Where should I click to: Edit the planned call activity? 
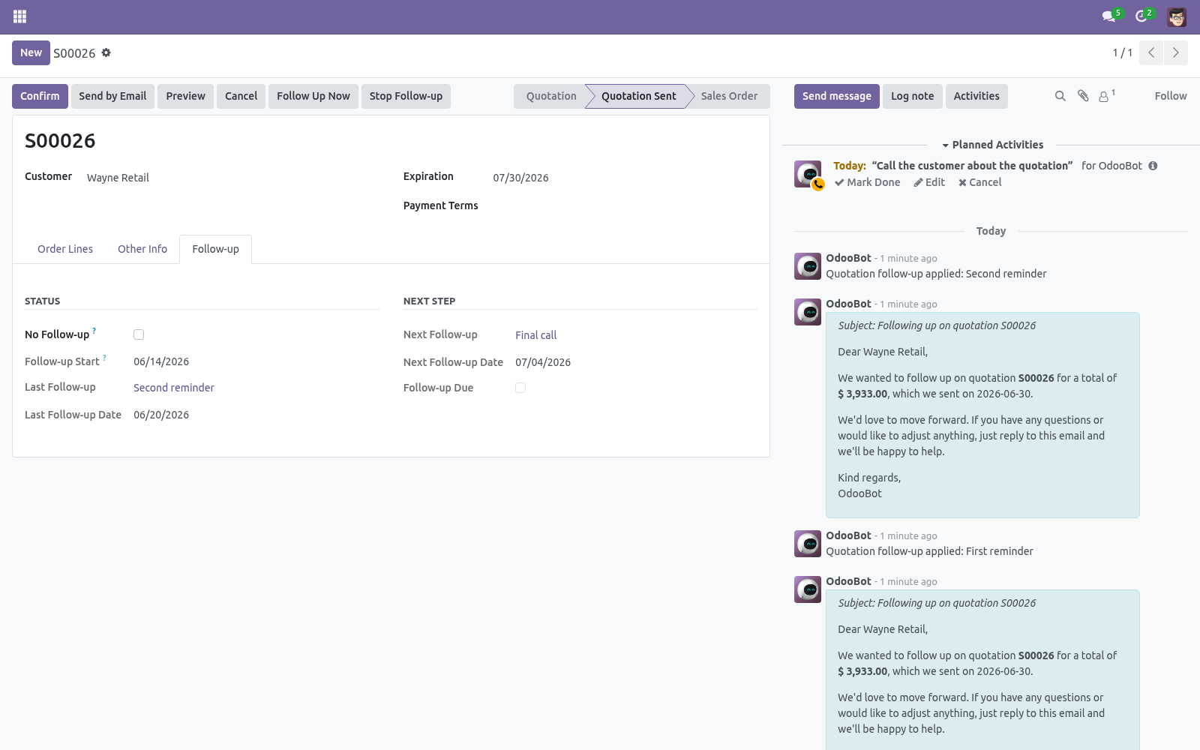pyautogui.click(x=929, y=182)
